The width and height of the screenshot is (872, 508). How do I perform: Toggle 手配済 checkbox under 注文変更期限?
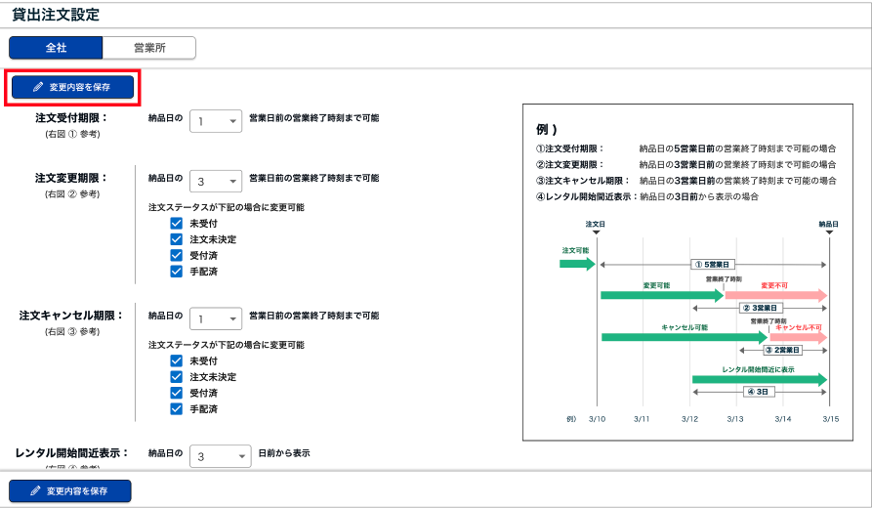(177, 271)
